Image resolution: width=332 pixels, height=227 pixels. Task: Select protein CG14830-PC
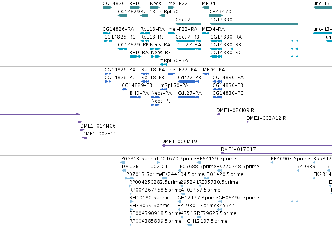point(228,93)
